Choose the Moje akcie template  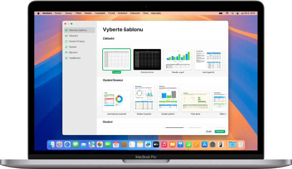point(196,101)
